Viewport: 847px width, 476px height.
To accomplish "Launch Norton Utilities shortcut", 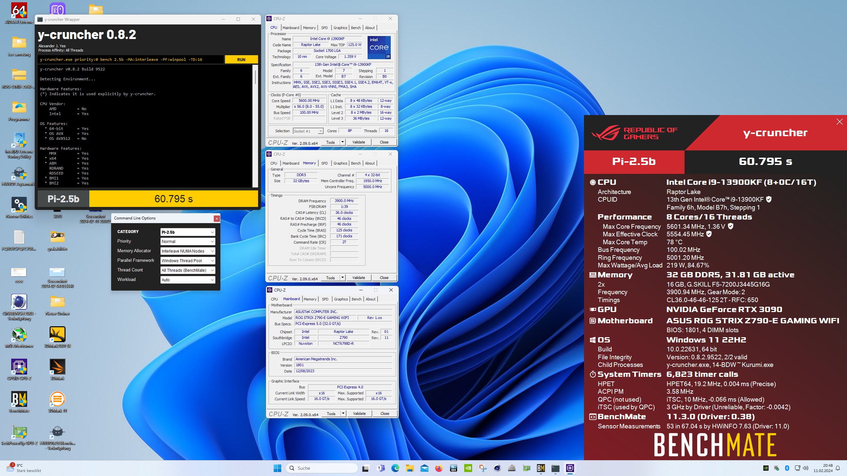I will (x=19, y=208).
